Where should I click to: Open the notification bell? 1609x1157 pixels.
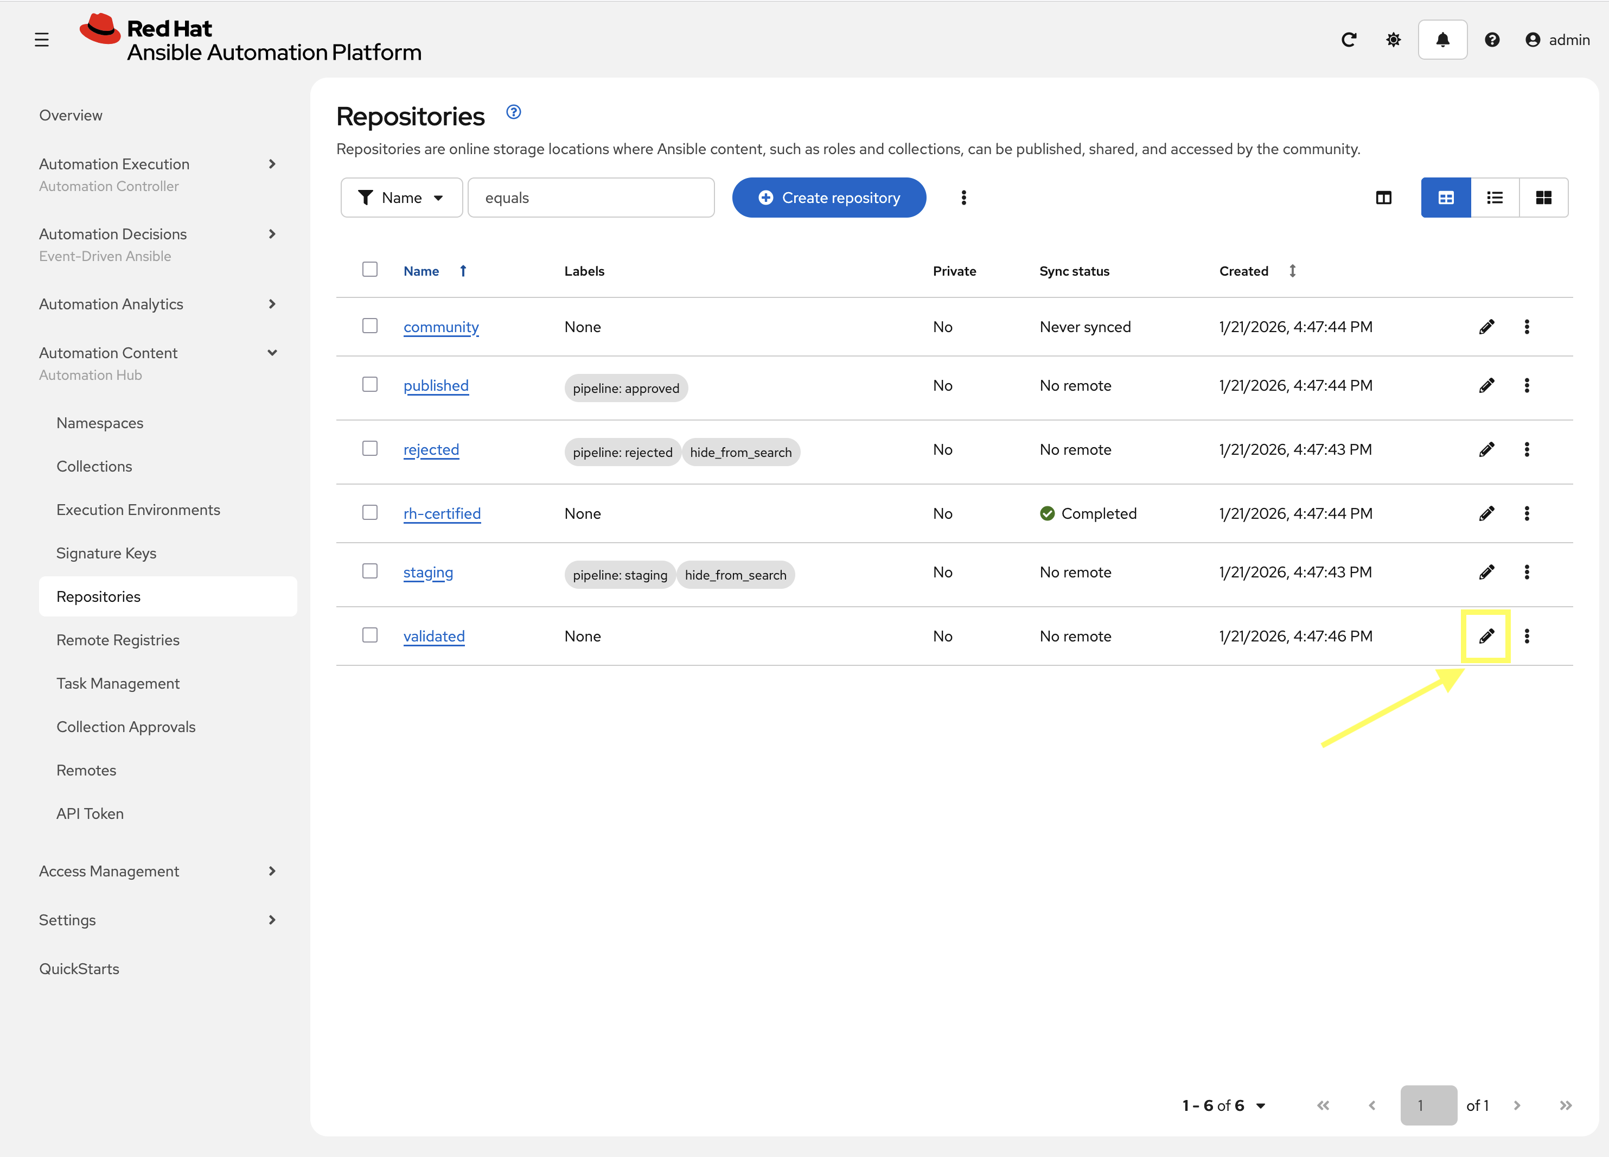pos(1442,40)
